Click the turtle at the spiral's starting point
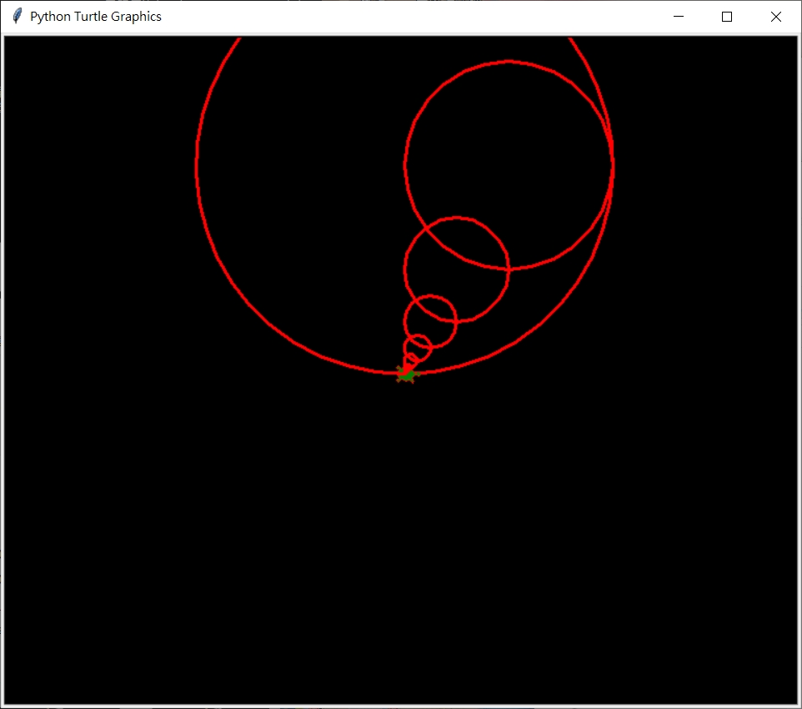The width and height of the screenshot is (802, 709). 405,375
